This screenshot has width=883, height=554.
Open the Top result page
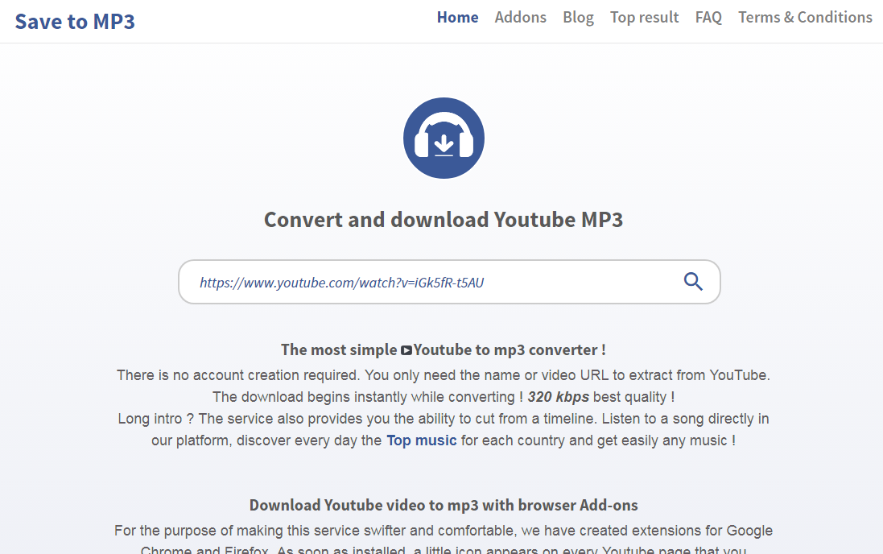click(x=644, y=18)
